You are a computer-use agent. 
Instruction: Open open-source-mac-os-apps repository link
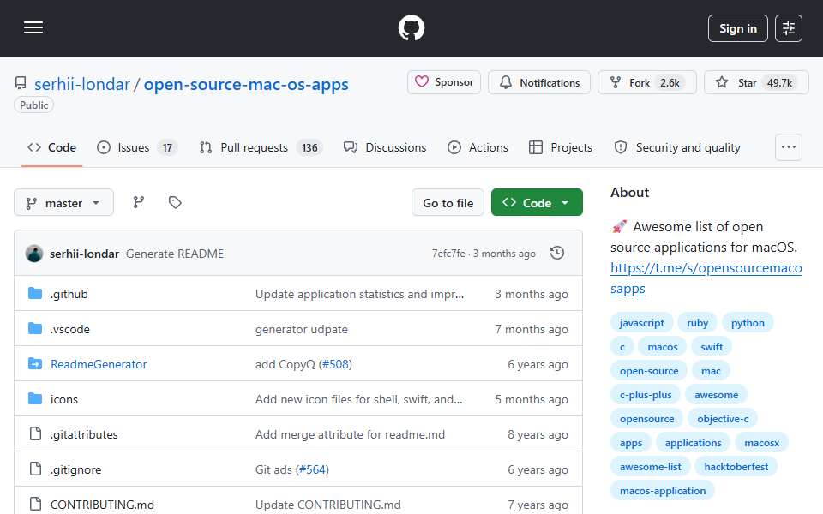246,84
